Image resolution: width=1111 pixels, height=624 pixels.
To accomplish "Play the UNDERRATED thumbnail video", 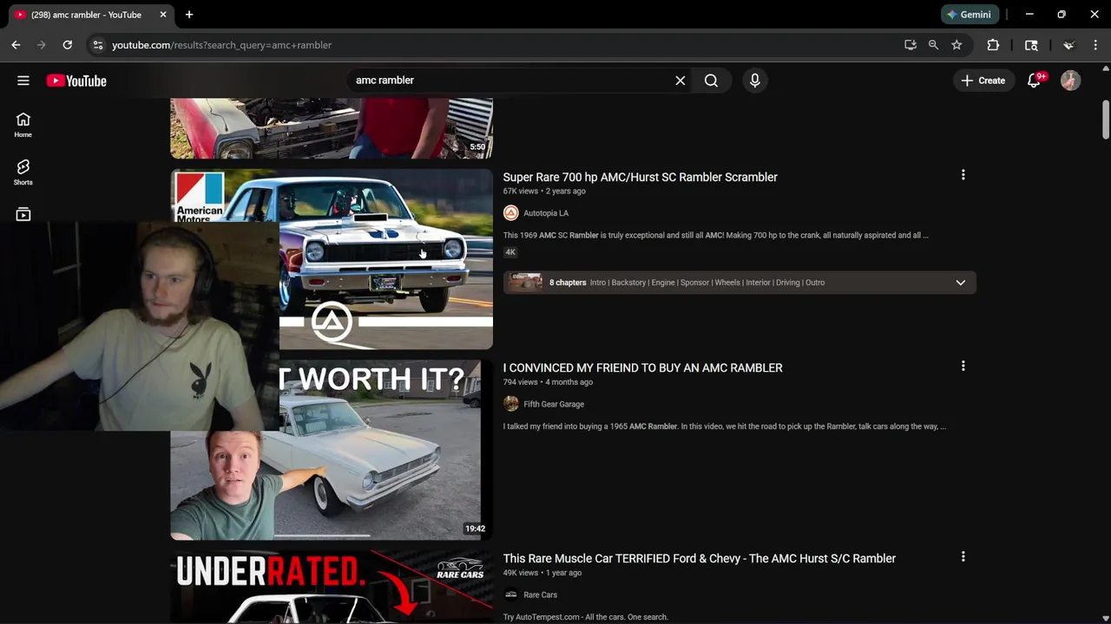I will (332, 588).
